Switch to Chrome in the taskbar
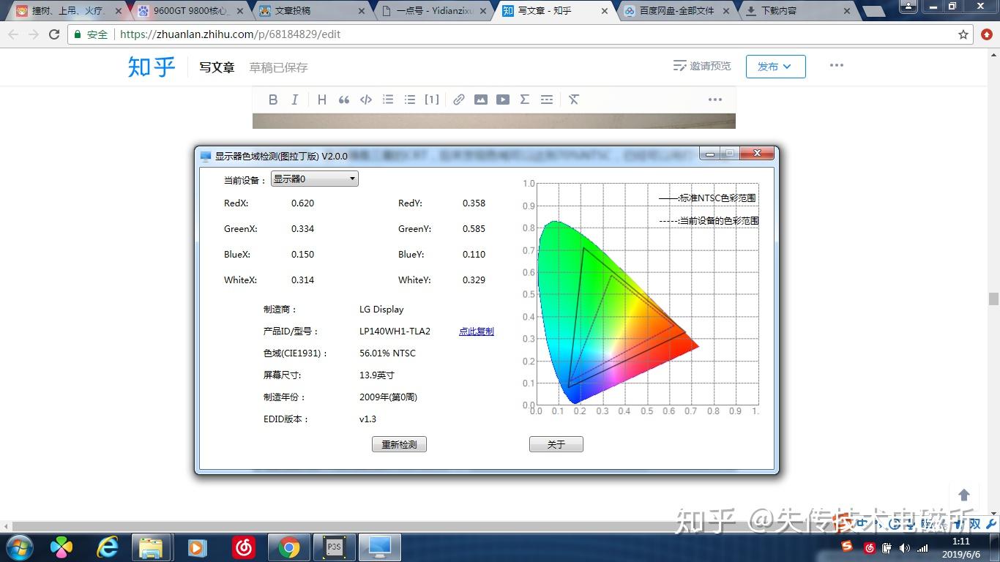Viewport: 1000px width, 562px height. pyautogui.click(x=288, y=547)
